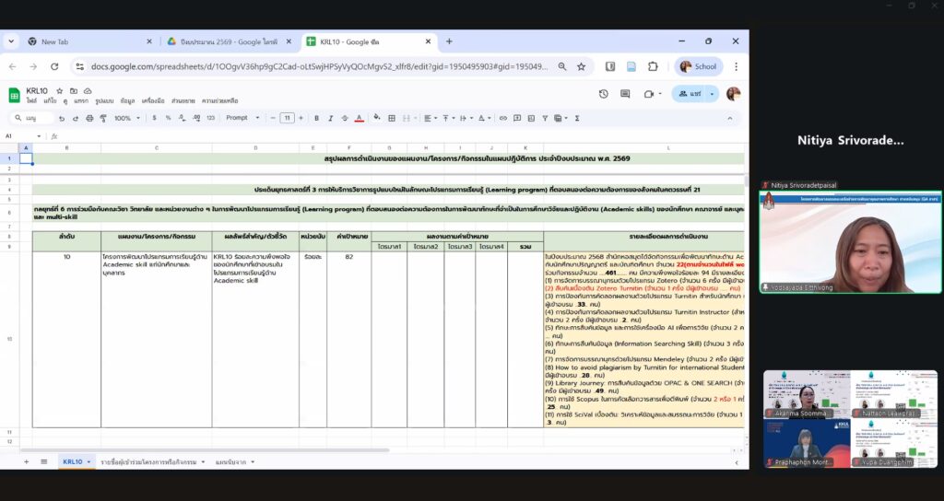
Task: Click the add new sheet button
Action: point(26,460)
